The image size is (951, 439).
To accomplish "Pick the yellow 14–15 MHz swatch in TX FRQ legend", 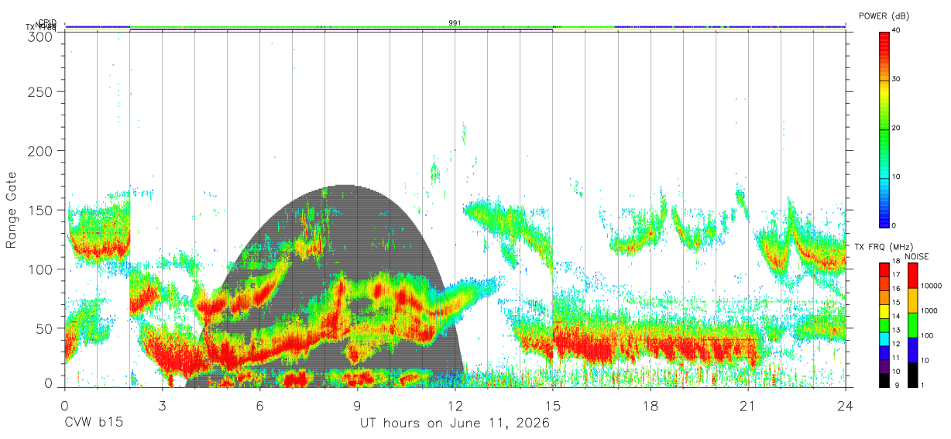I will click(x=884, y=310).
